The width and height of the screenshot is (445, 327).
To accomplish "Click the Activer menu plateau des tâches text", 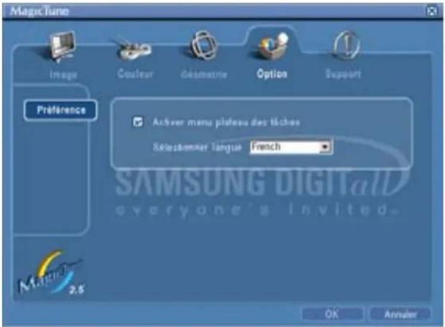I will [x=226, y=122].
